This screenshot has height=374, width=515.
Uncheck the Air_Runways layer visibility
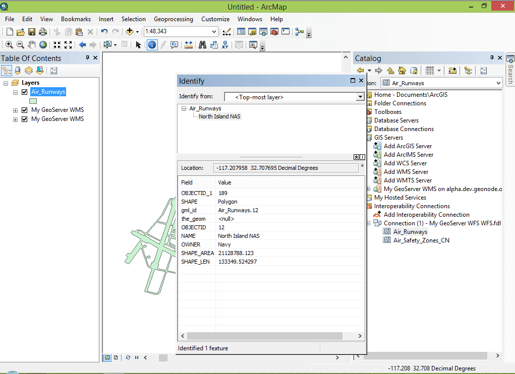click(24, 92)
